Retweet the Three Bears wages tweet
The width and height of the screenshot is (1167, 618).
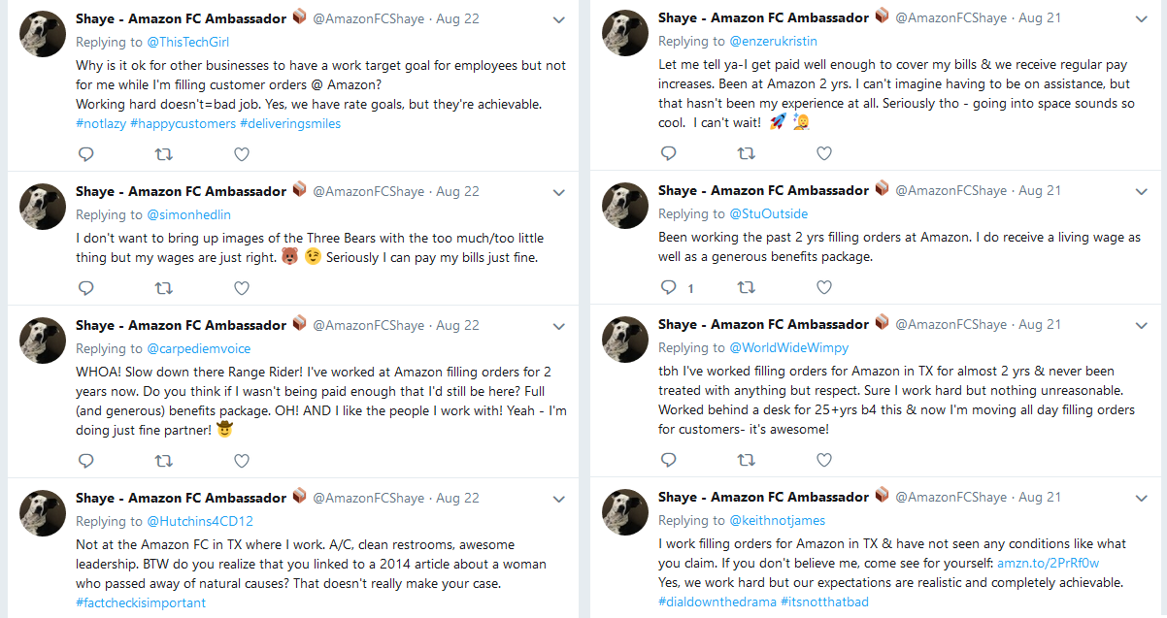tap(164, 287)
